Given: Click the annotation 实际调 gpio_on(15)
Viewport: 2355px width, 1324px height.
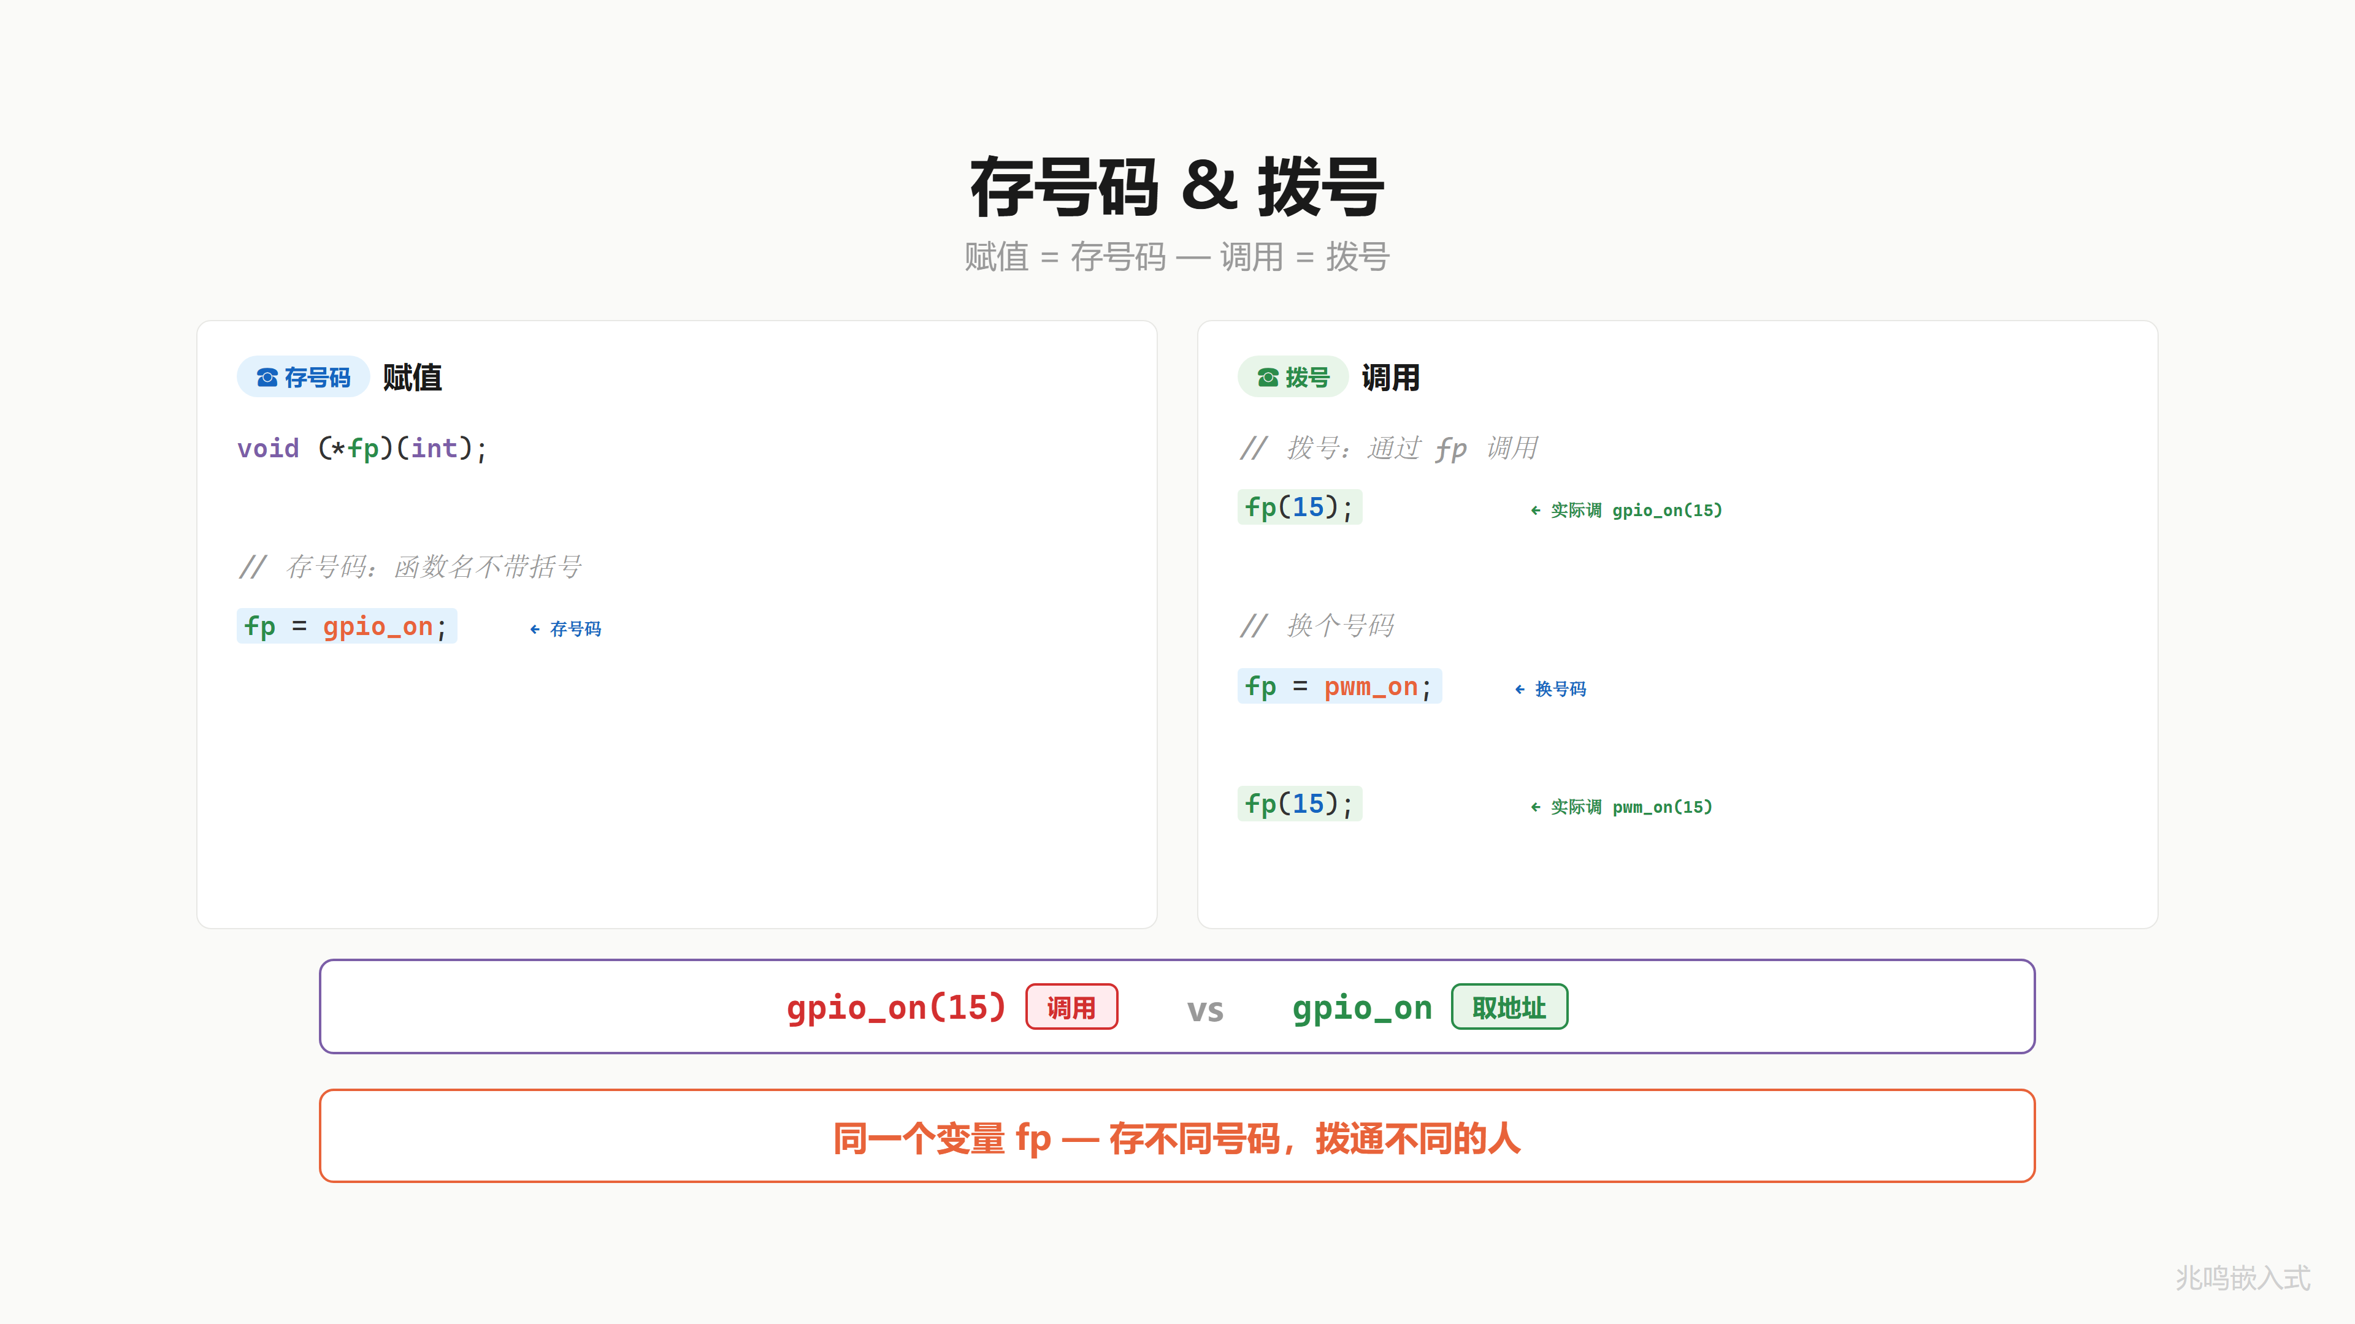Looking at the screenshot, I should coord(1636,511).
